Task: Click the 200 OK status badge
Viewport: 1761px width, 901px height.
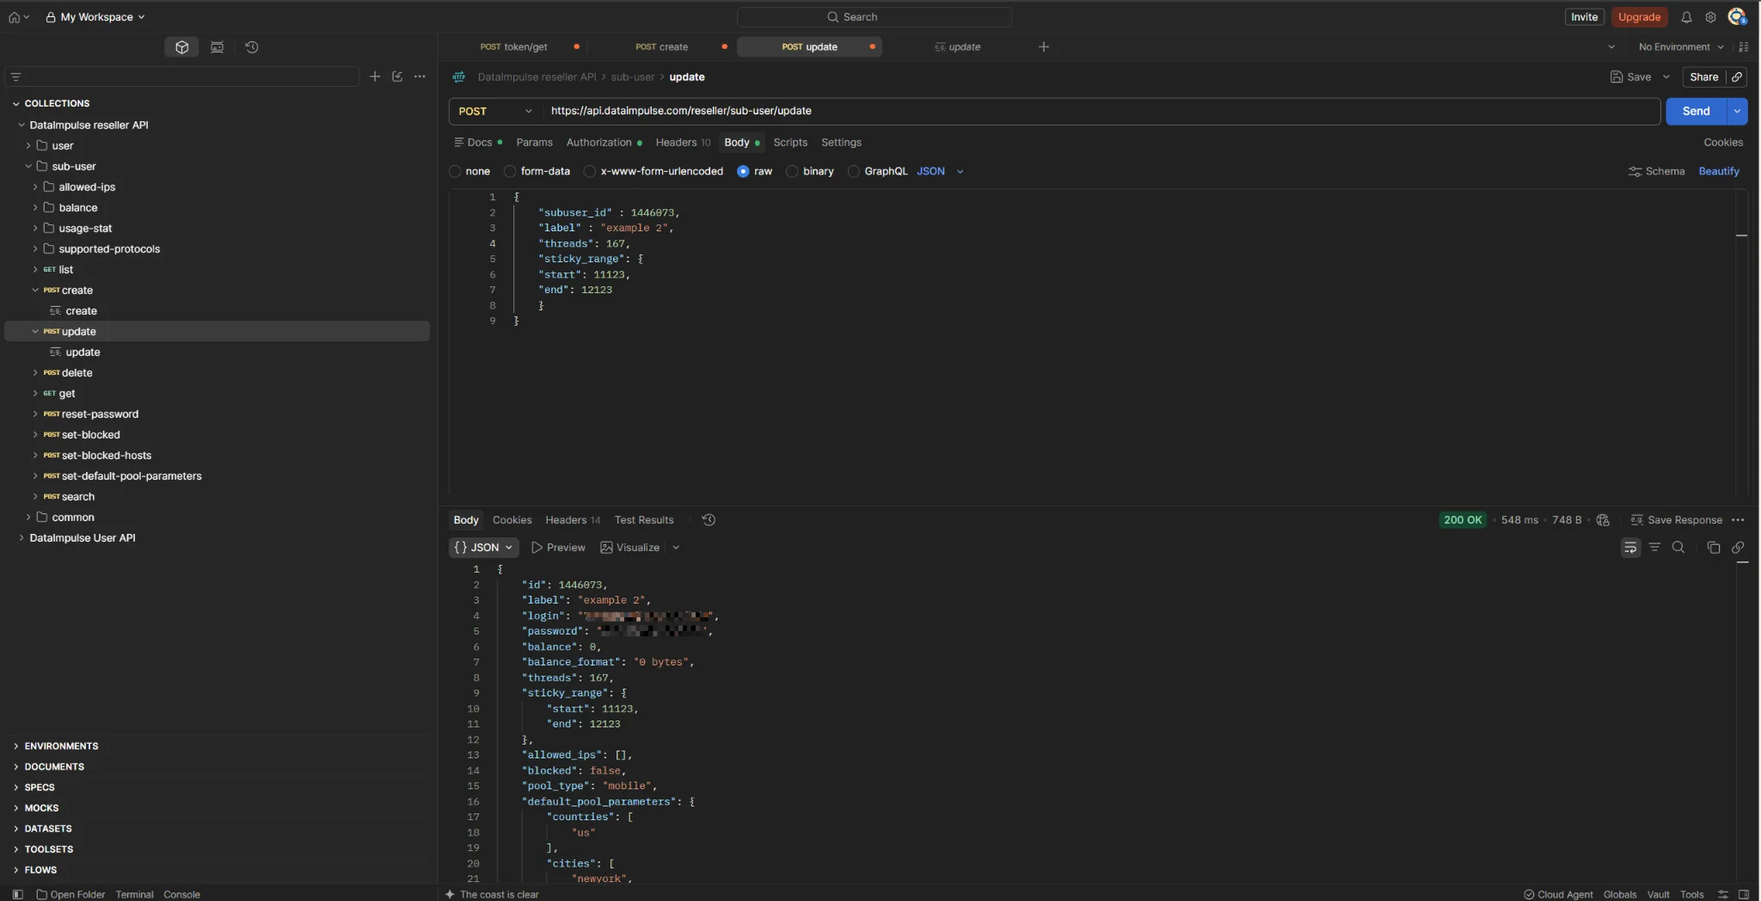Action: coord(1463,520)
